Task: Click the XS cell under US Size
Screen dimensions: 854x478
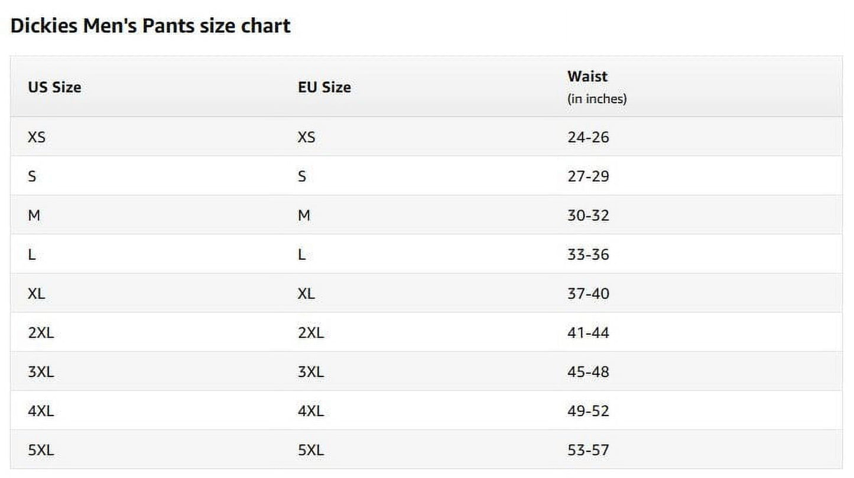Action: click(x=36, y=137)
